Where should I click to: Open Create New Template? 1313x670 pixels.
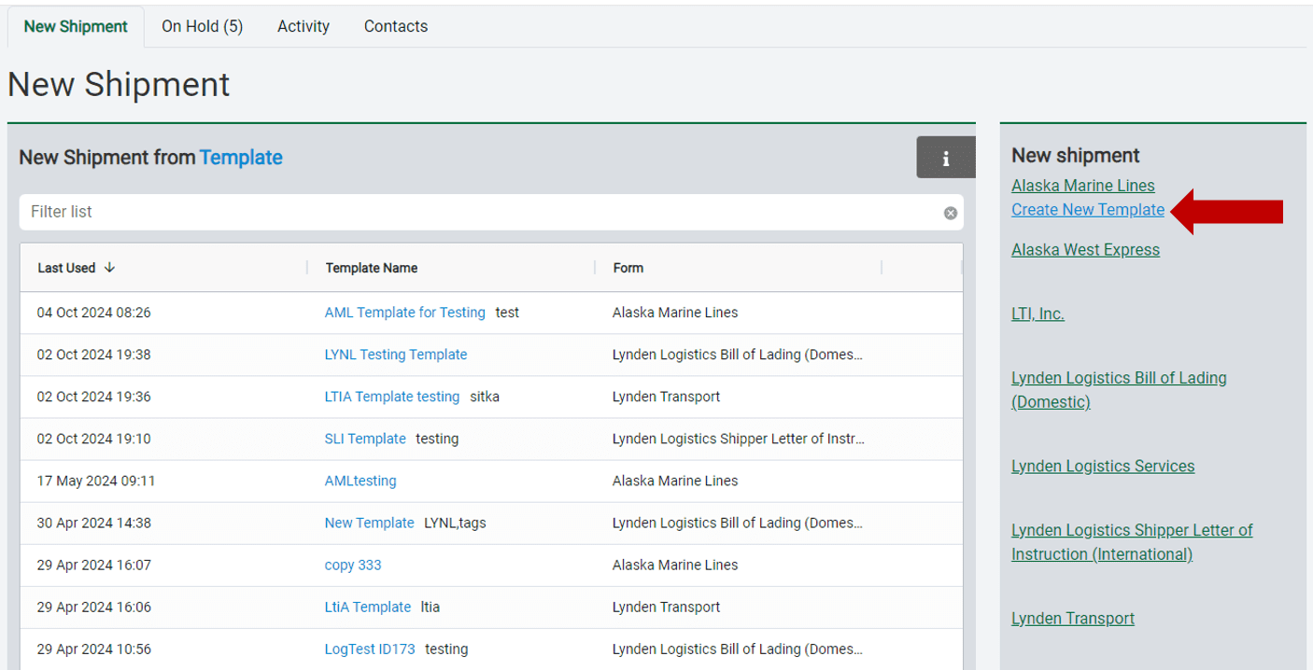click(1087, 209)
